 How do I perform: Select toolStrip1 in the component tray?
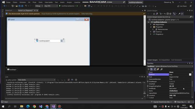[12, 70]
